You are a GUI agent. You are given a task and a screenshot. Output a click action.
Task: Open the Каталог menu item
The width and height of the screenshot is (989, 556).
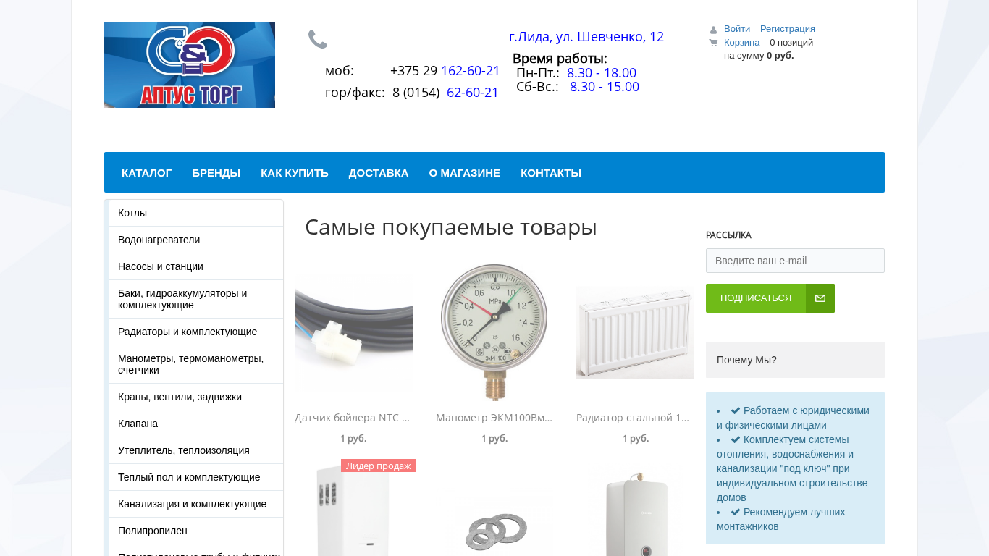pyautogui.click(x=147, y=173)
